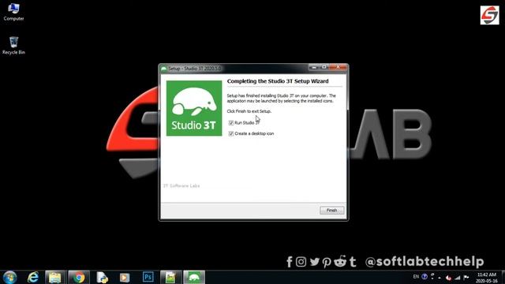The width and height of the screenshot is (505, 284).
Task: Click the Setup window title bar icon
Action: pyautogui.click(x=164, y=69)
